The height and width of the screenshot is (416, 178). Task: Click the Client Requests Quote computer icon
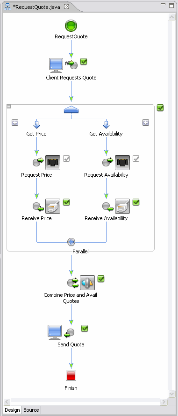pyautogui.click(x=56, y=65)
